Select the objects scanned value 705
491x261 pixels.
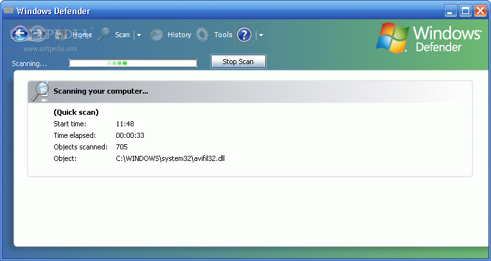(x=122, y=147)
